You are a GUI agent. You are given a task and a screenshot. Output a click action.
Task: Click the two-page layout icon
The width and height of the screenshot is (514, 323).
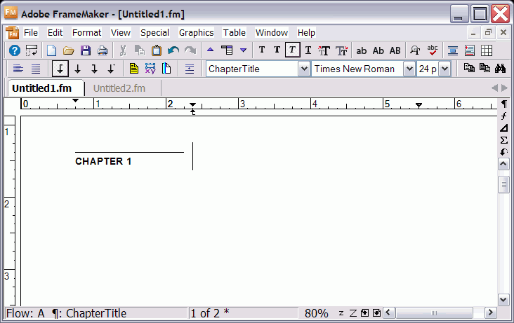pos(166,69)
